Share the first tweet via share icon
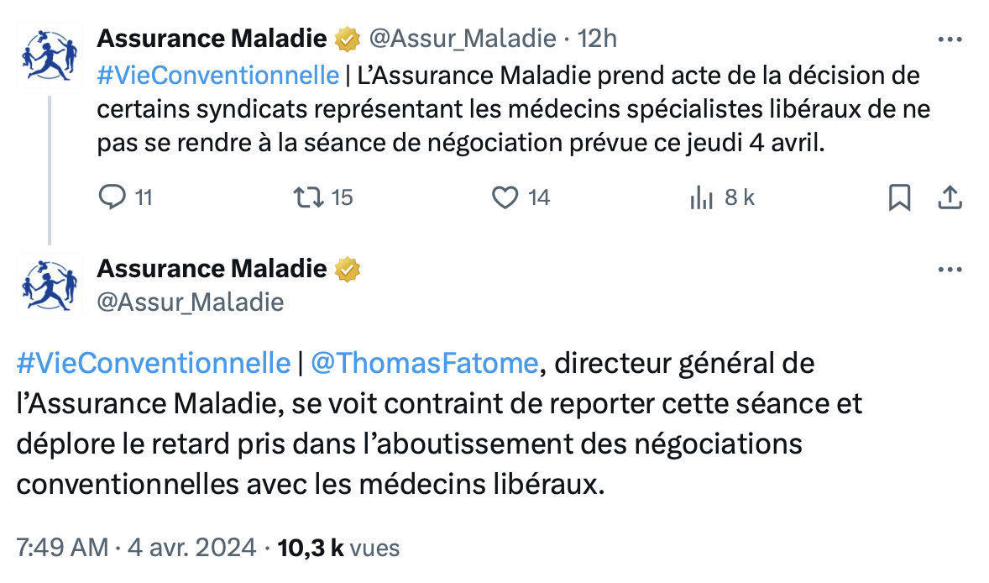The image size is (989, 583). pyautogui.click(x=950, y=197)
